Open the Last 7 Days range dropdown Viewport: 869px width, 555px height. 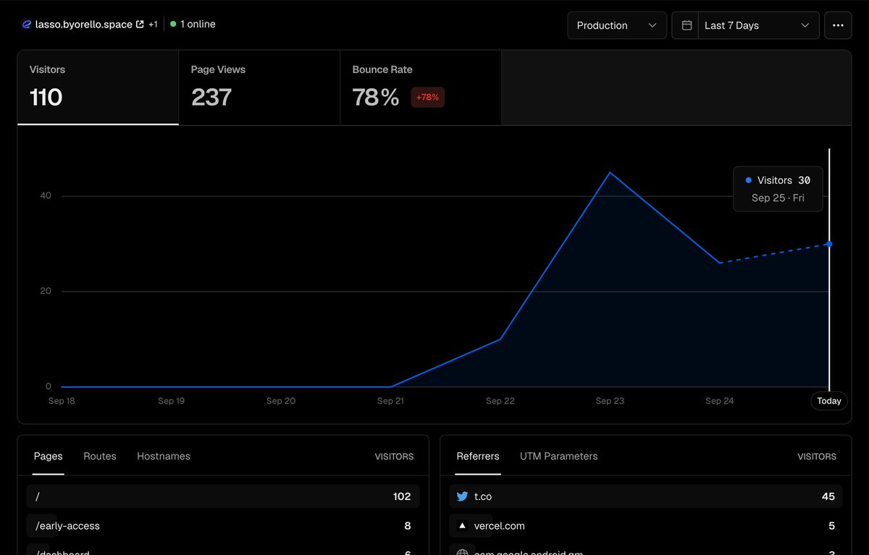tap(759, 25)
